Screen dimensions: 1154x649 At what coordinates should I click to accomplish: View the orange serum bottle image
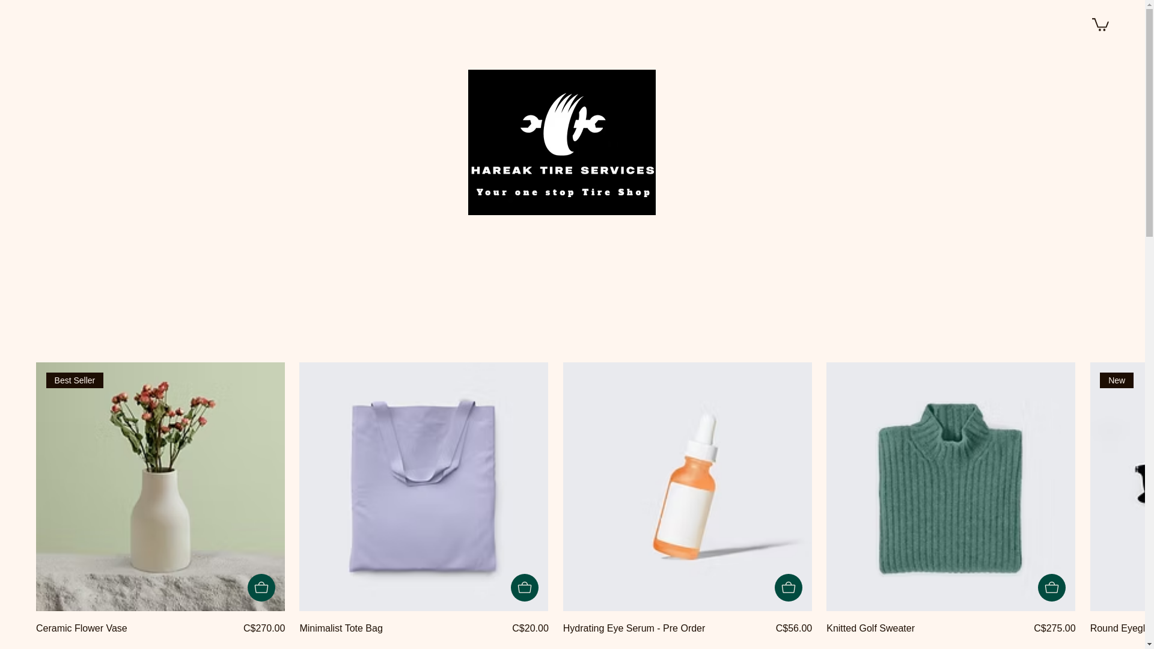(688, 487)
